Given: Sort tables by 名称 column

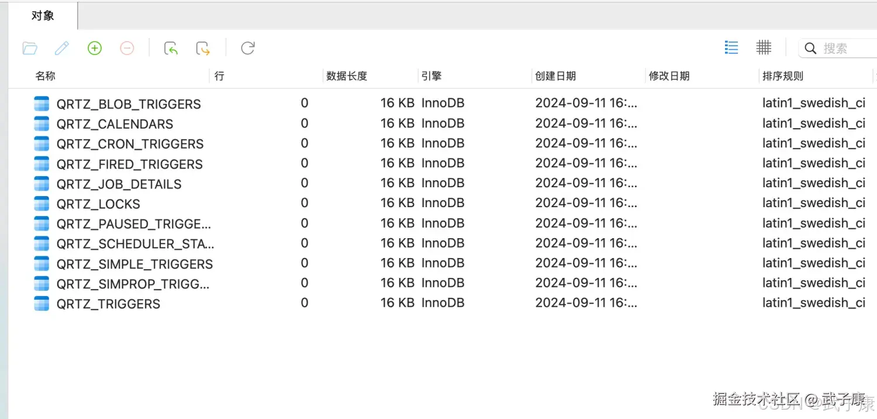Looking at the screenshot, I should click(45, 75).
